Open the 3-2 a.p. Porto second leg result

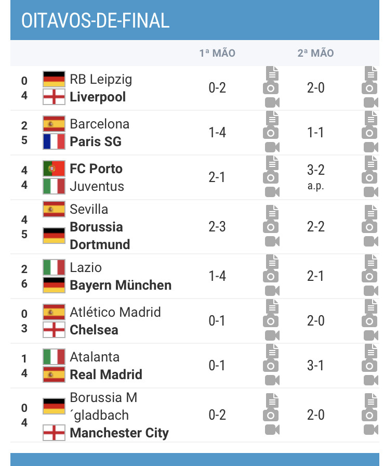pos(316,177)
